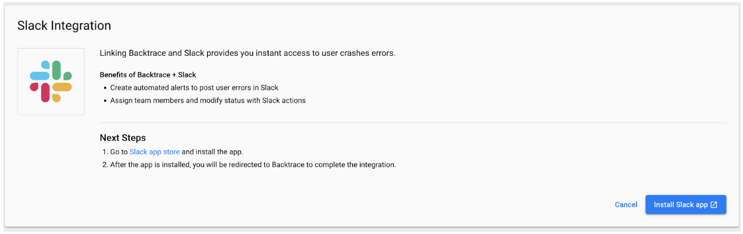
Task: Click the Next Steps heading
Action: (123, 138)
